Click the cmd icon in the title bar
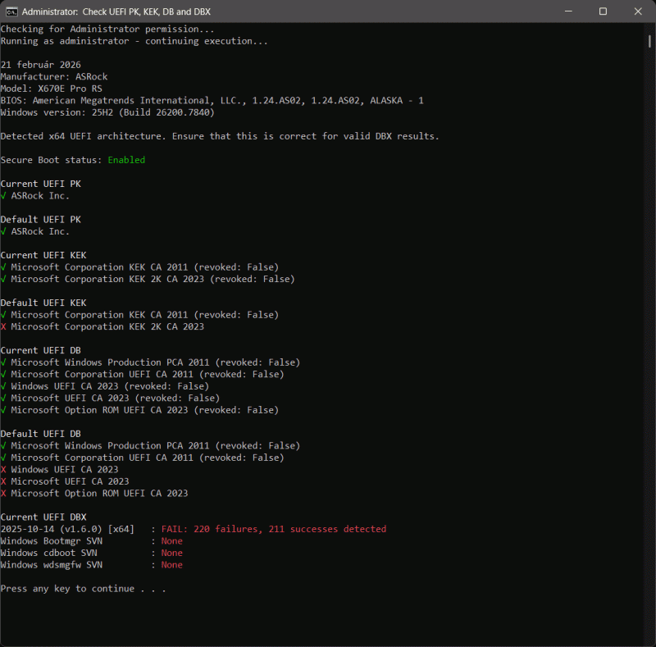The image size is (656, 647). pos(11,11)
